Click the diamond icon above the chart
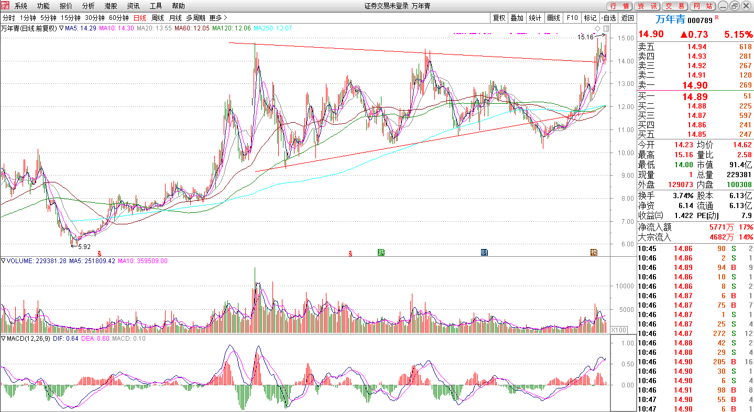 (597, 28)
